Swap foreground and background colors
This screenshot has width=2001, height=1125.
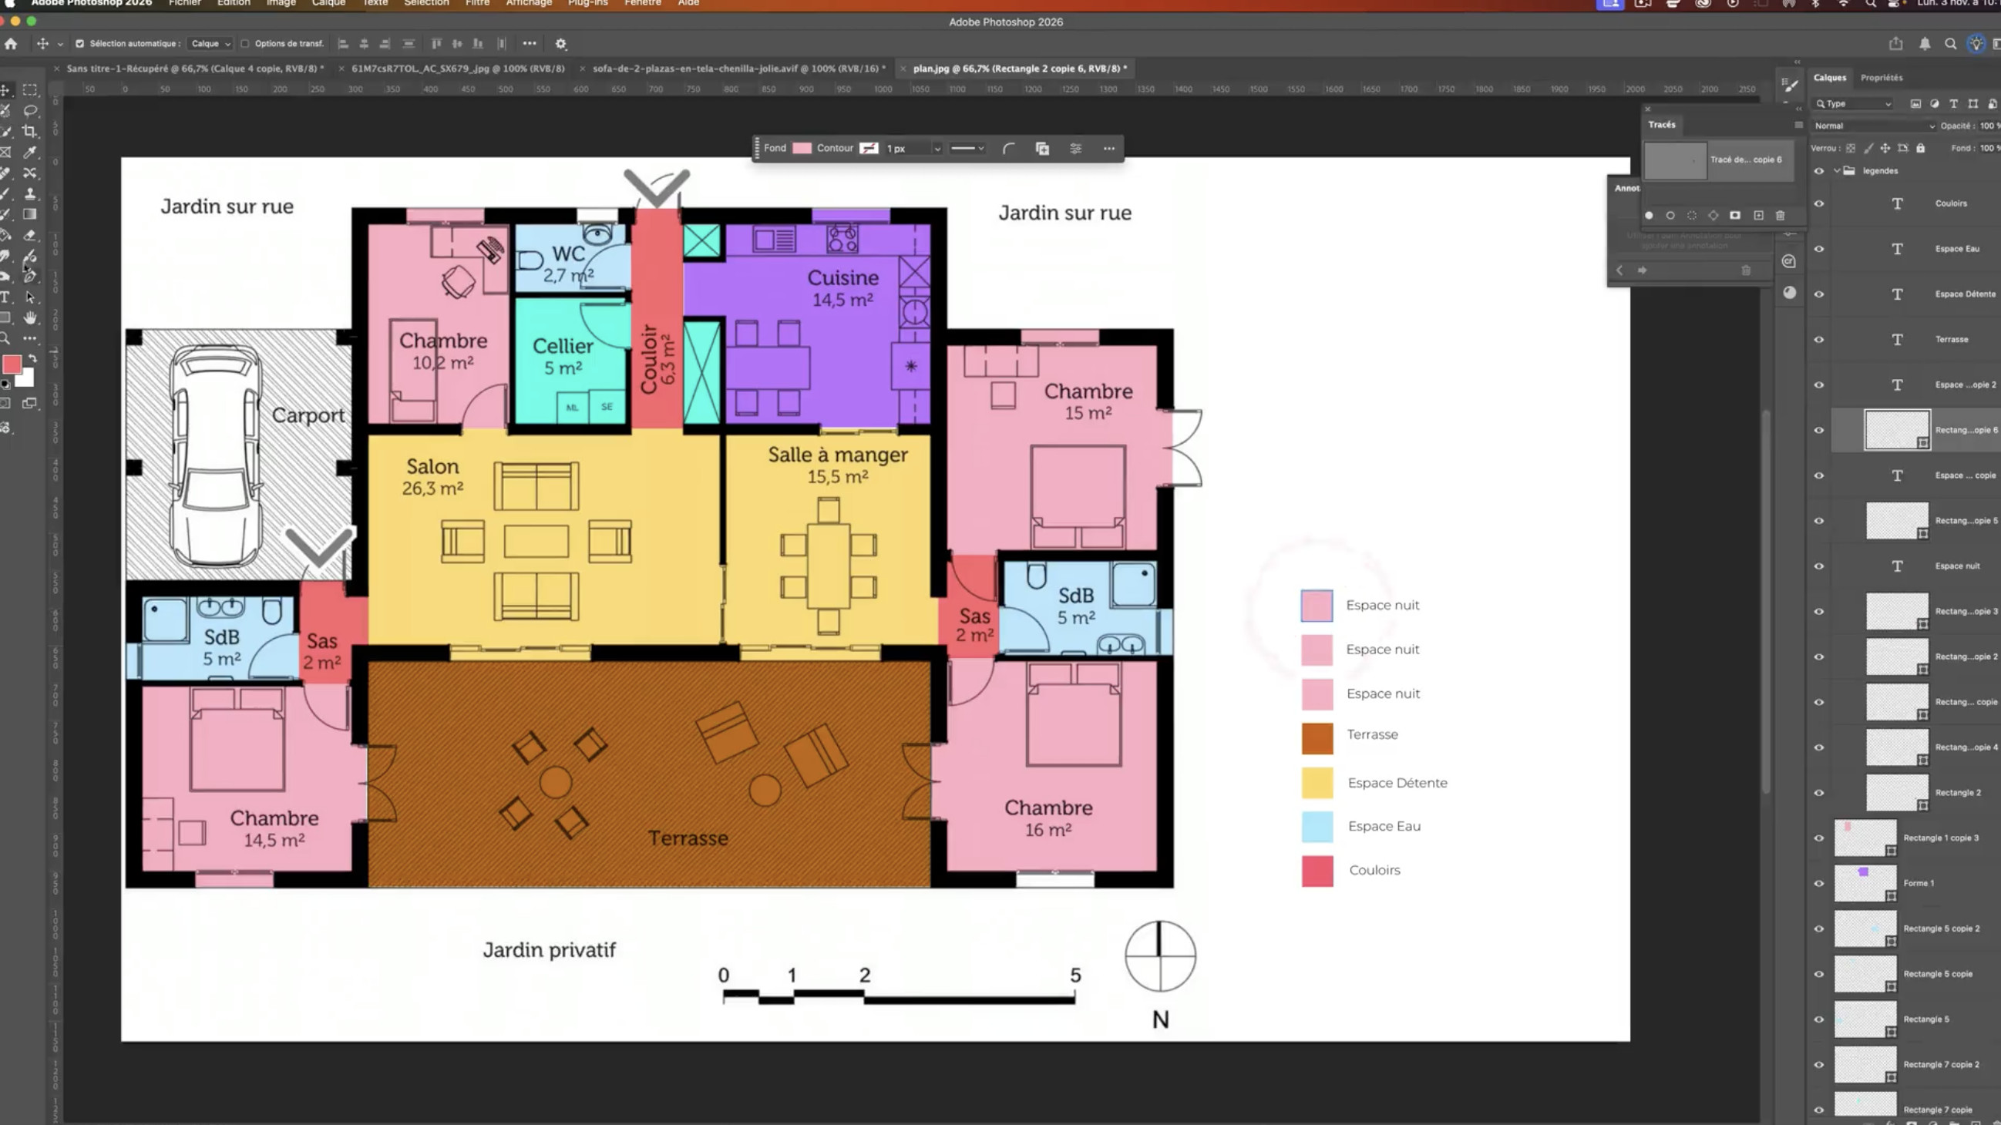(x=32, y=359)
